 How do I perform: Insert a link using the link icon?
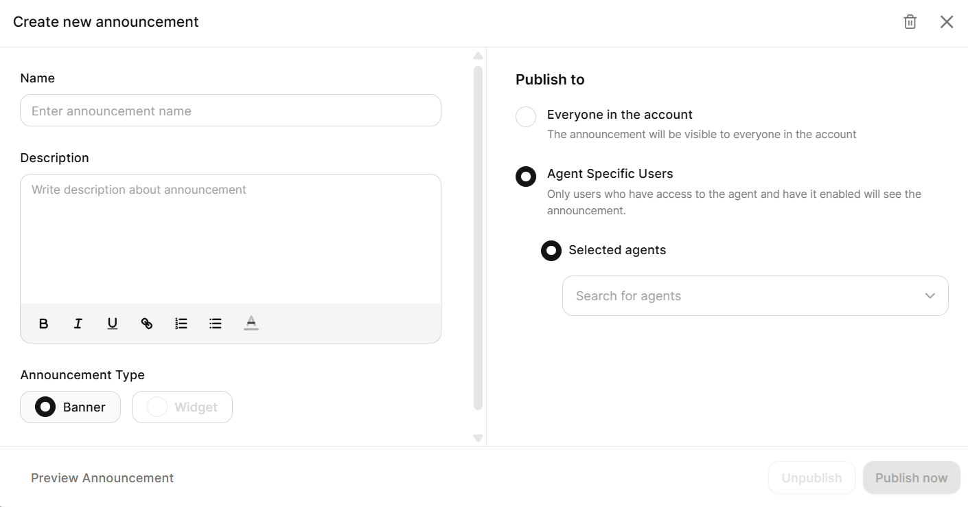pyautogui.click(x=147, y=324)
